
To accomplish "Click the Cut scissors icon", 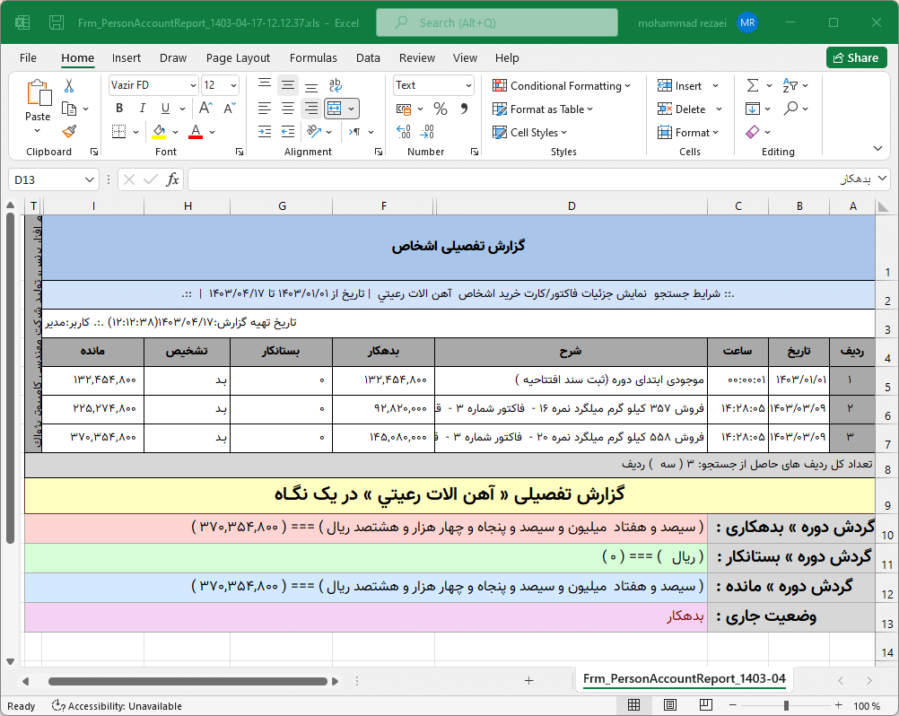I will [69, 86].
